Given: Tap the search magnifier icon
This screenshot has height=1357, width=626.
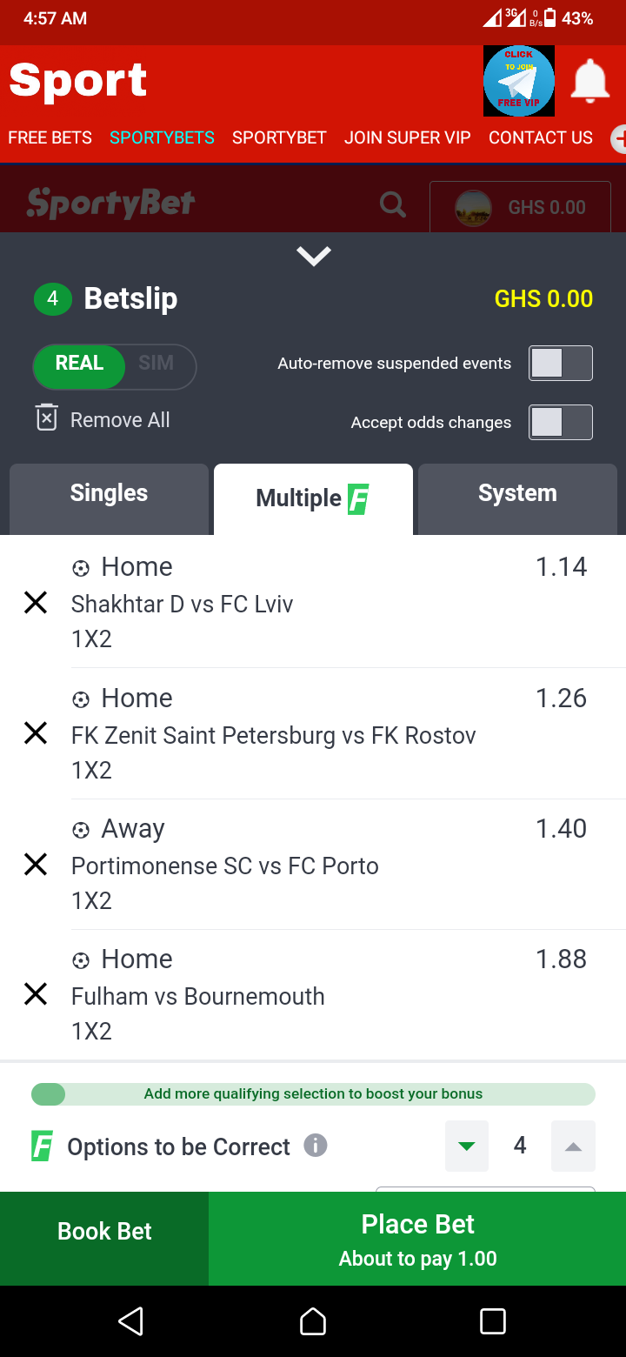Looking at the screenshot, I should point(393,205).
